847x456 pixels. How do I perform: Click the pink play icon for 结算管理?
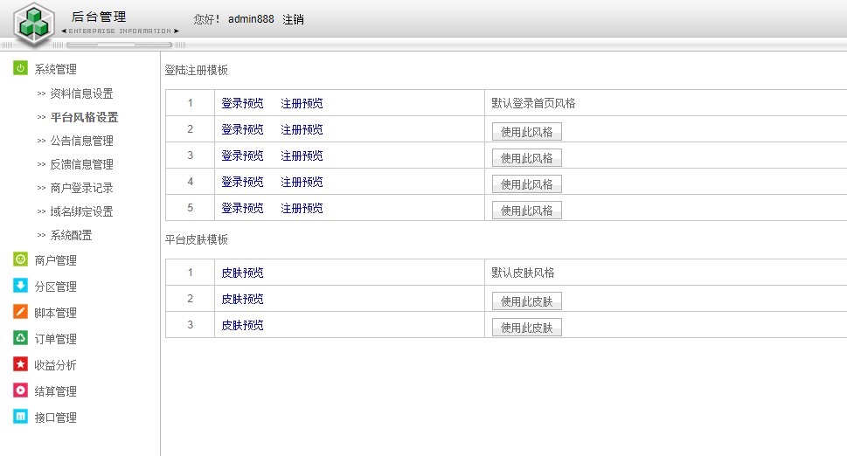click(x=20, y=390)
